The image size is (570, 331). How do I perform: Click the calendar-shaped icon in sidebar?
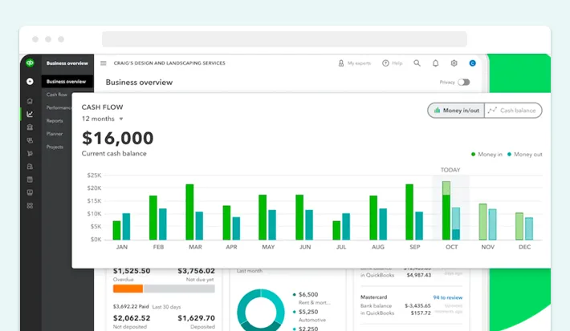[30, 180]
